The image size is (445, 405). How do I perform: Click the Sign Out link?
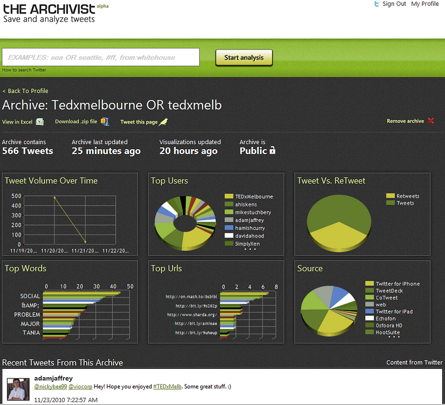(x=394, y=4)
